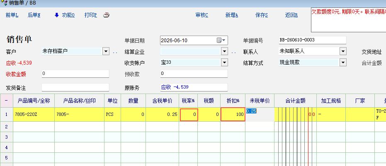Click the 产品编号/全称 column header
The image size is (386, 166).
[34, 101]
